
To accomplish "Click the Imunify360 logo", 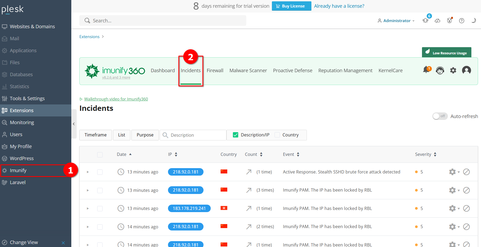I will [115, 71].
